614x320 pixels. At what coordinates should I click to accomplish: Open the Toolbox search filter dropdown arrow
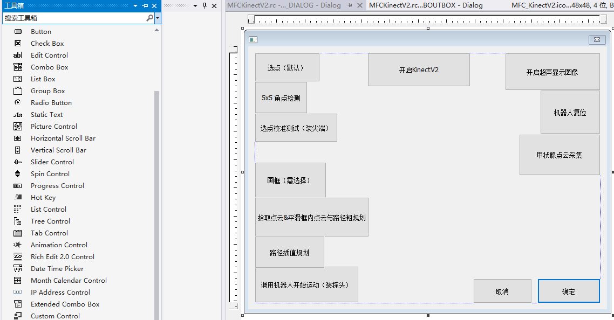coord(156,18)
